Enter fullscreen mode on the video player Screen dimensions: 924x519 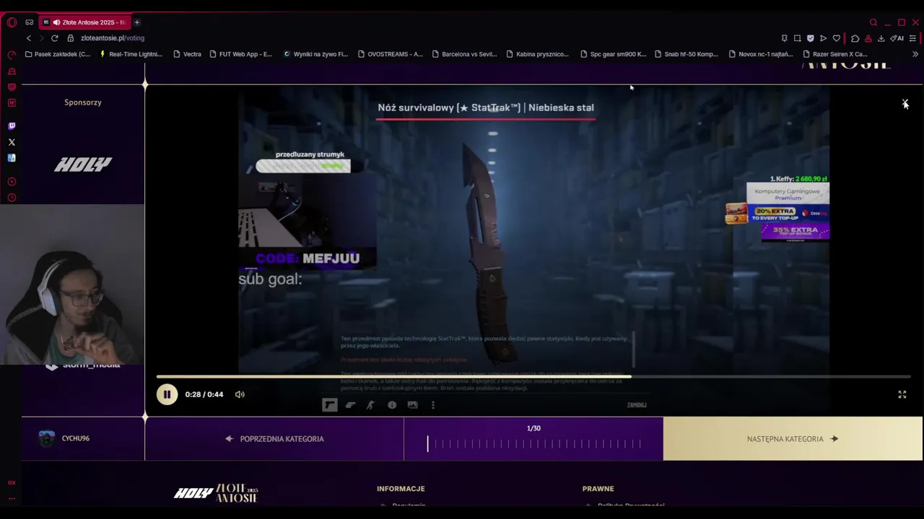[902, 394]
